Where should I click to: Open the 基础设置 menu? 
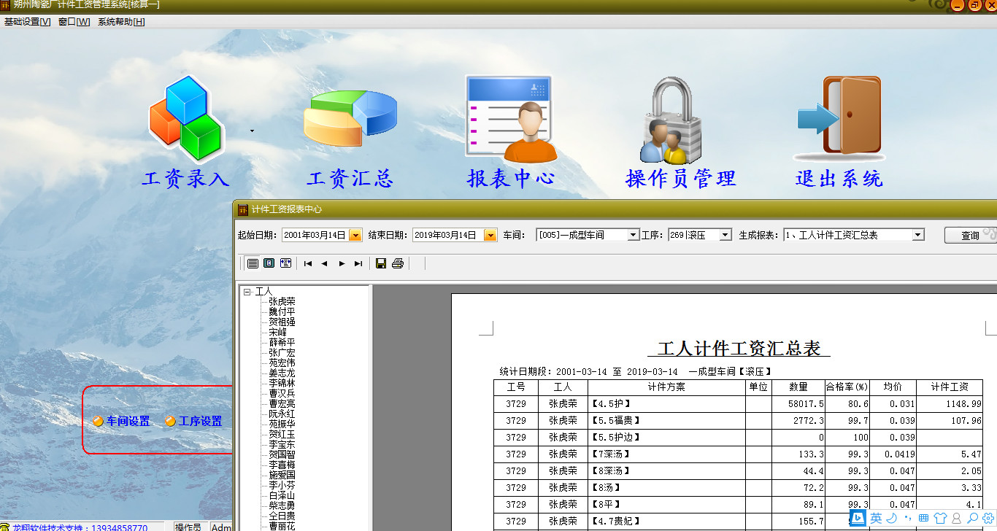point(27,22)
